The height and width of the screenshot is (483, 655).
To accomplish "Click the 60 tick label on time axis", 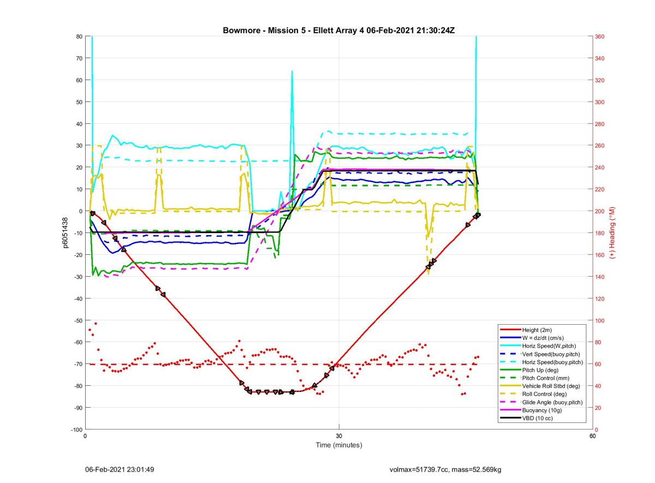I will [592, 436].
